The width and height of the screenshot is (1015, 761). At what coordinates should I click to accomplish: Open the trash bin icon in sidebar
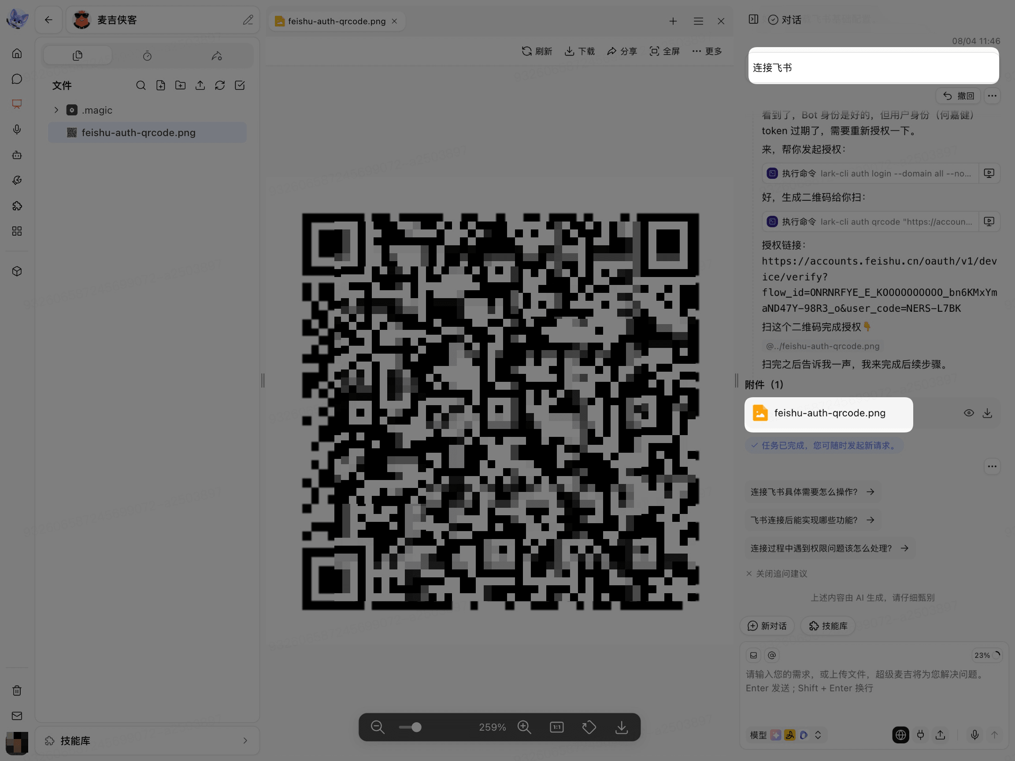point(17,691)
